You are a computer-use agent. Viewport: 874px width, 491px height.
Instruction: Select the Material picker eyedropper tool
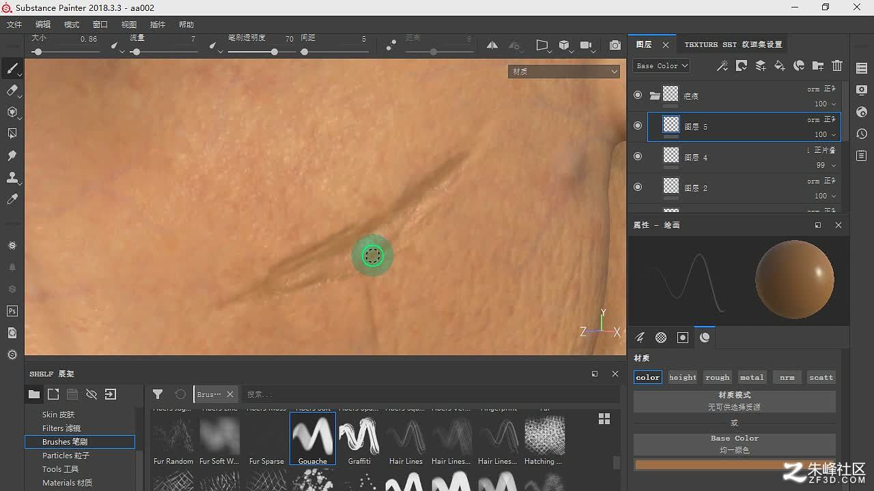pyautogui.click(x=12, y=199)
